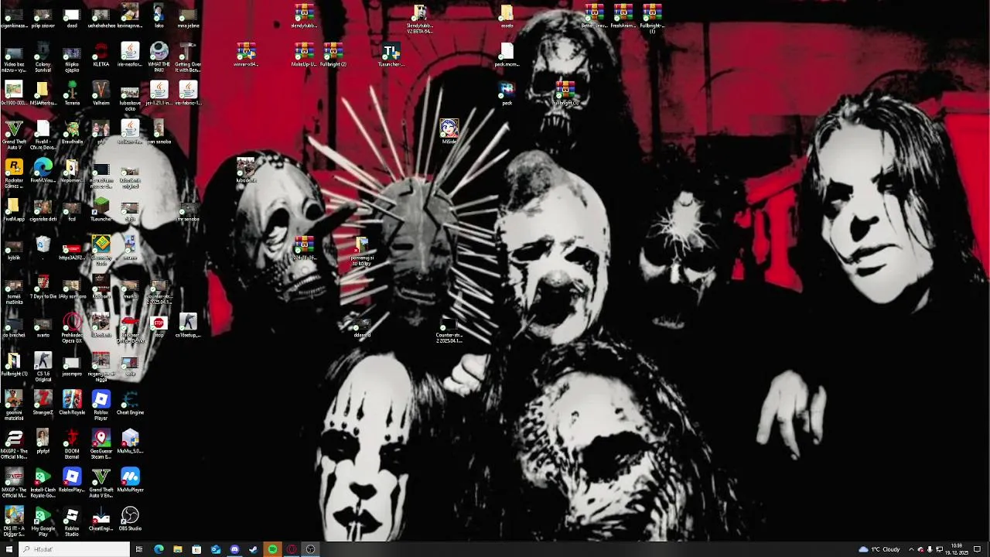The width and height of the screenshot is (990, 557).
Task: Open the MuMu_5.0 installer icon
Action: click(130, 443)
